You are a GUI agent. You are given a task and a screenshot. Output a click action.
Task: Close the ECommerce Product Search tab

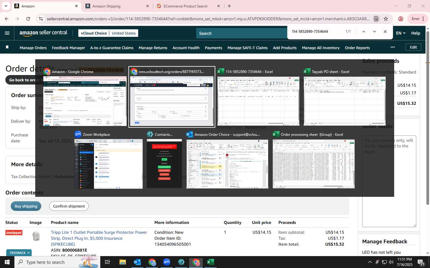point(219,6)
